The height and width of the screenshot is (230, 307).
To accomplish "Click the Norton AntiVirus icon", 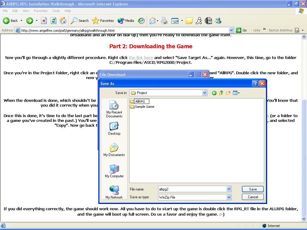I will 297,30.
